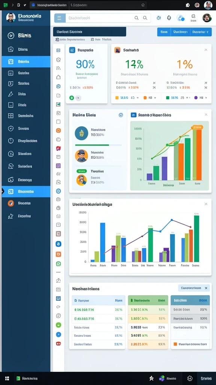
Task: Click the green pill badge above third avatar
Action: coord(82,171)
